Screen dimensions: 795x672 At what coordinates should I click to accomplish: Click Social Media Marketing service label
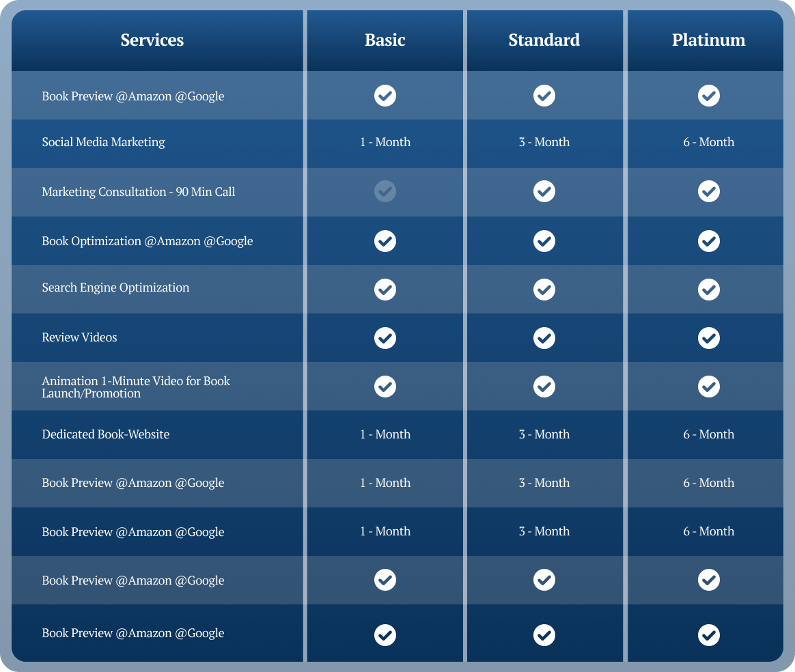tap(103, 143)
